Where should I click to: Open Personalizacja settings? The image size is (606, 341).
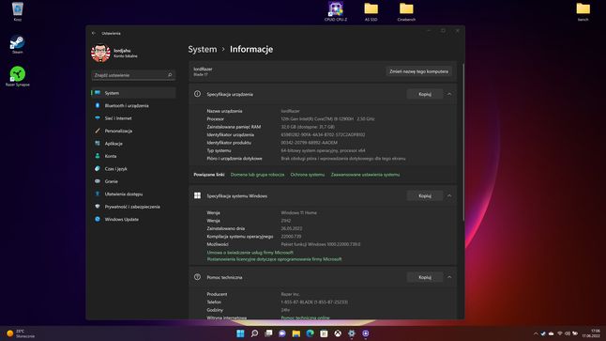pyautogui.click(x=133, y=131)
